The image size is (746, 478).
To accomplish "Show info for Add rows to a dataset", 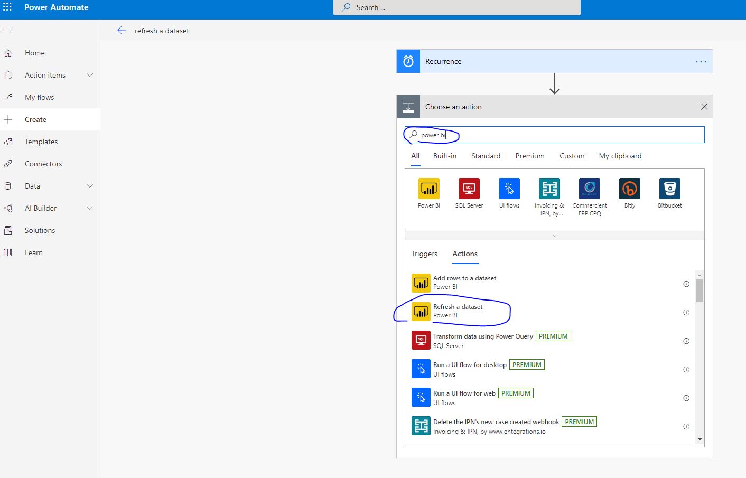I will tap(686, 284).
